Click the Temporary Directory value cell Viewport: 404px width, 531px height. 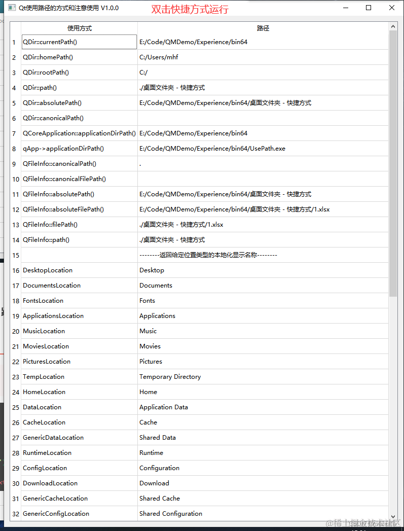click(263, 377)
